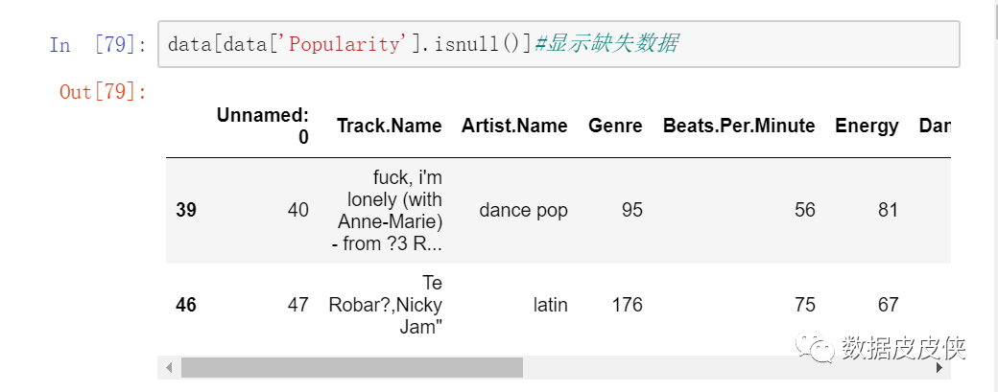Click the 'dance pop' cell

click(523, 210)
